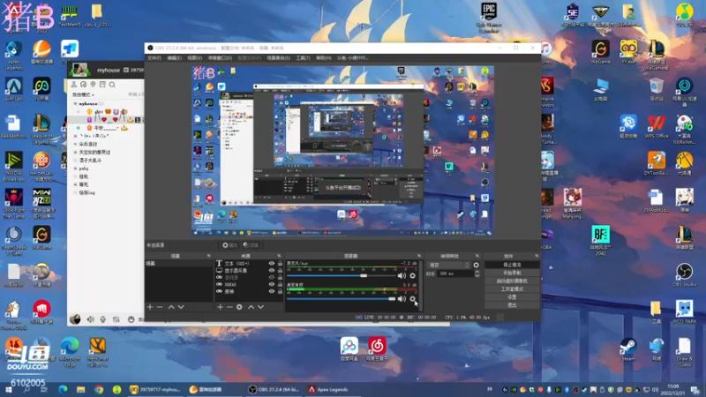Collapse the myhouse channel tree node
Viewport: 706px width, 397px height.
point(75,103)
